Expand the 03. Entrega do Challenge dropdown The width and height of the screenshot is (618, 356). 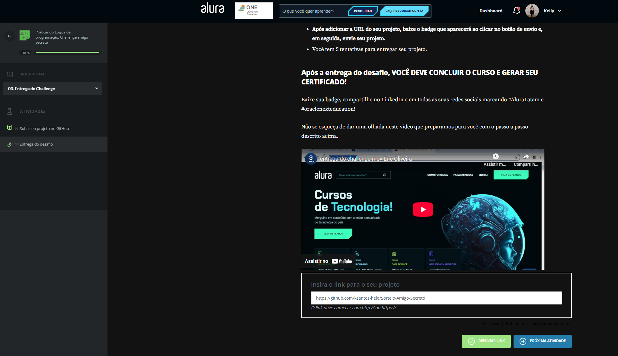pyautogui.click(x=53, y=88)
